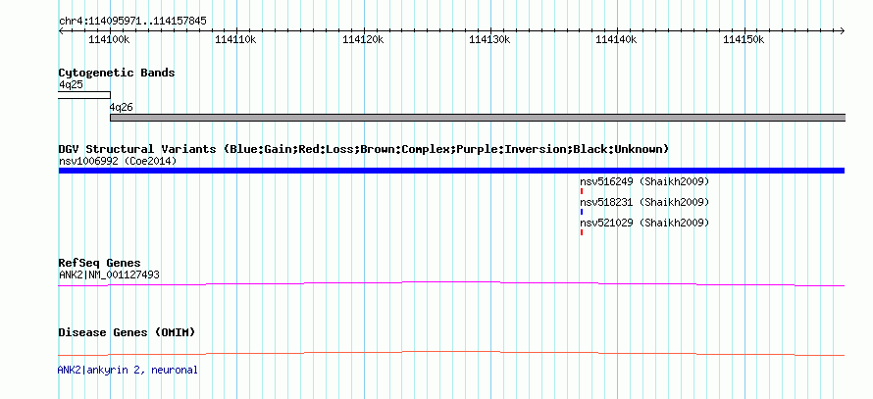Image resolution: width=873 pixels, height=399 pixels.
Task: Select the gray 4q26 cytogenetic band bar
Action: pos(478,118)
